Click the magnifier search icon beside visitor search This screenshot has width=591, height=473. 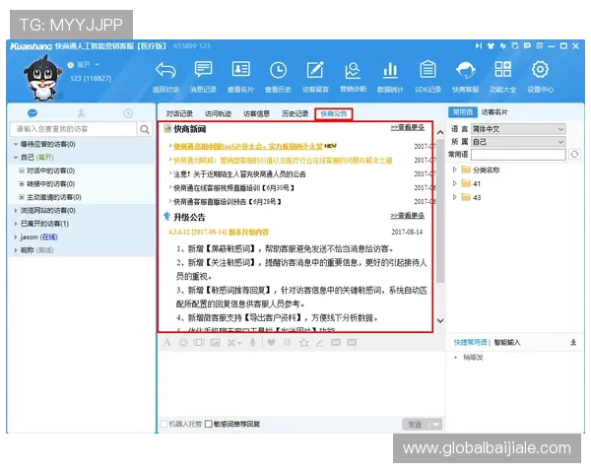[x=145, y=129]
